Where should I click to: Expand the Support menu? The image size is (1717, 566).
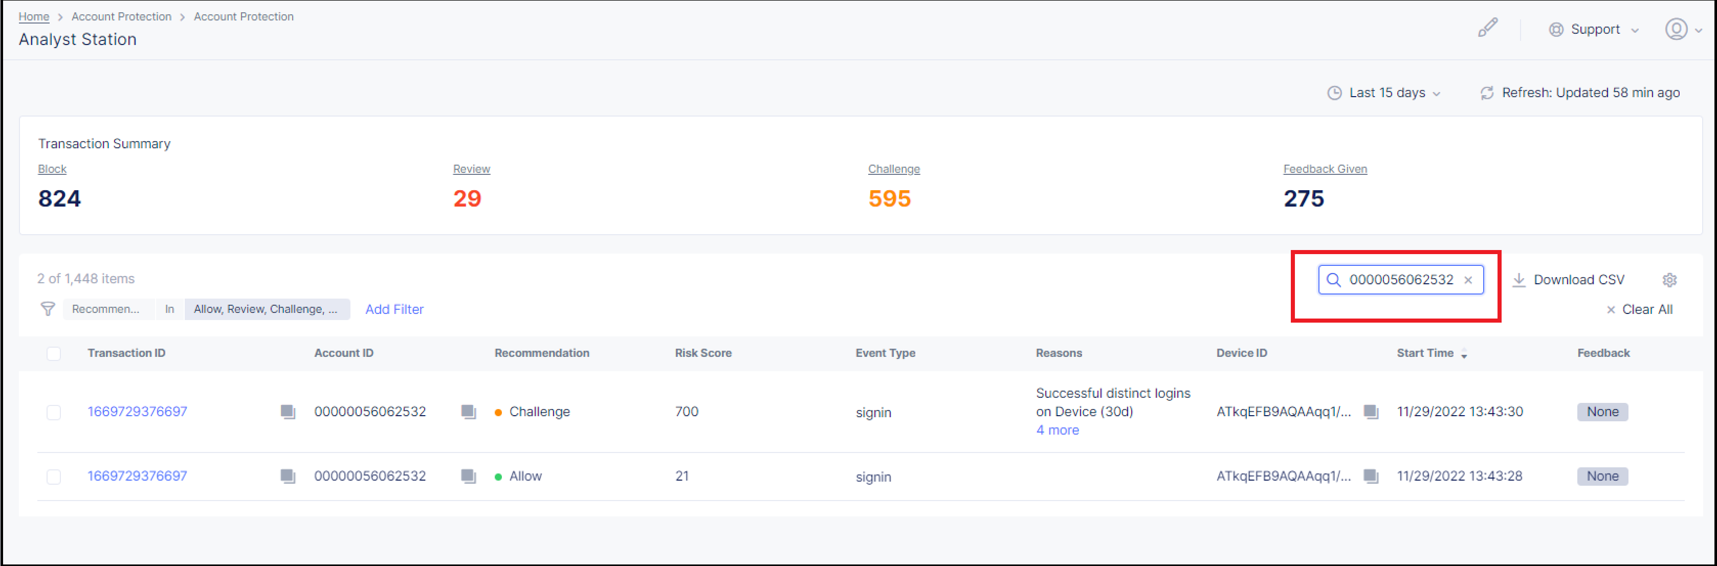click(x=1594, y=29)
